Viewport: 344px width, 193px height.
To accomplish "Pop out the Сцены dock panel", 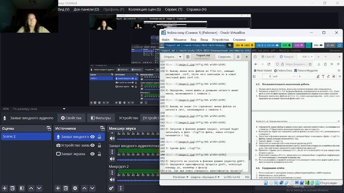I will pos(49,128).
